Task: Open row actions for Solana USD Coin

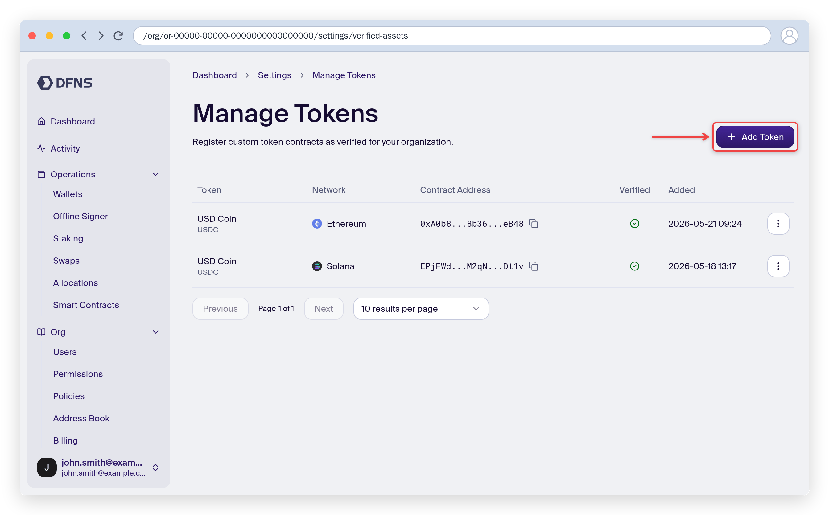Action: pos(778,266)
